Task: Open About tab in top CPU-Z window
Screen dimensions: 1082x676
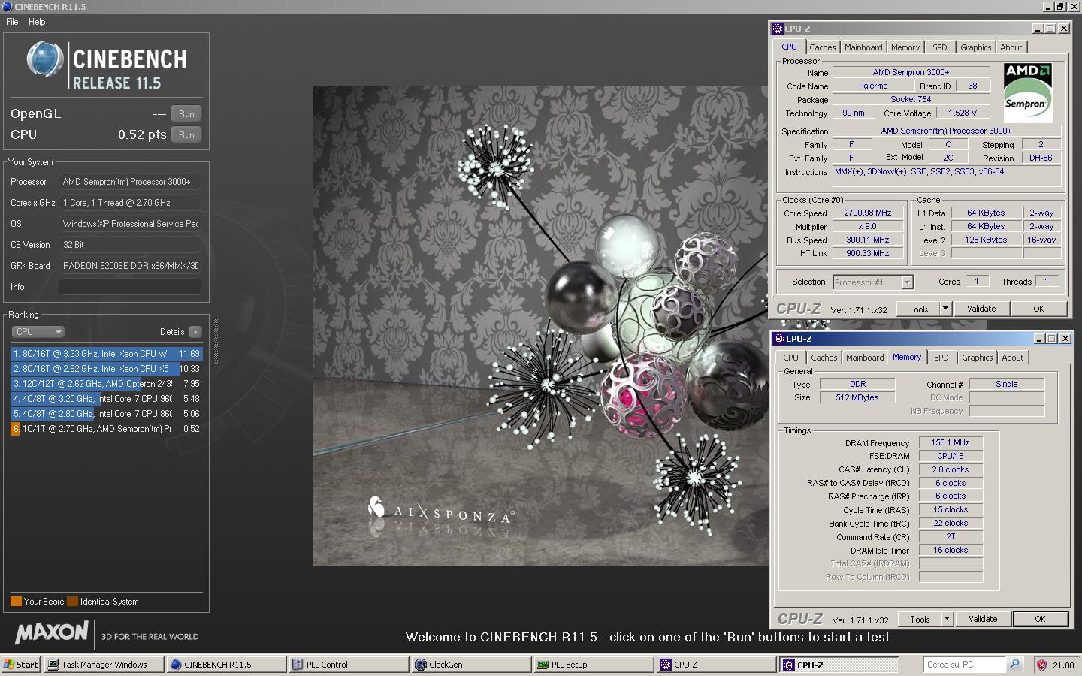Action: point(1011,47)
